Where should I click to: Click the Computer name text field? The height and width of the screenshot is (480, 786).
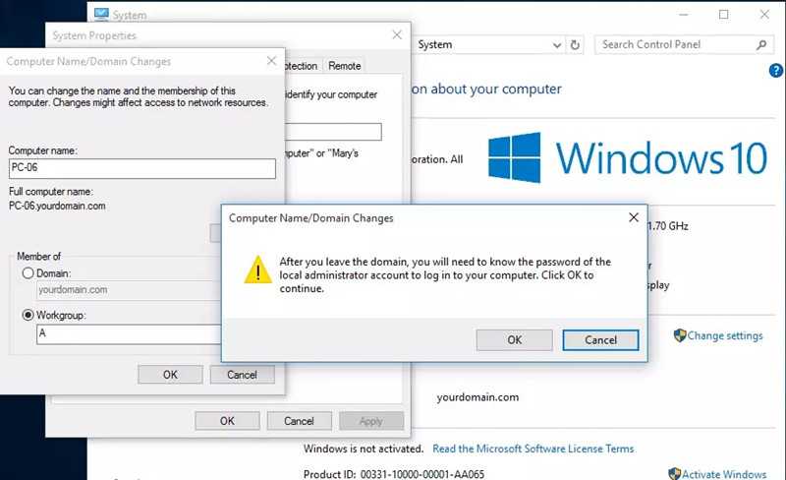141,168
